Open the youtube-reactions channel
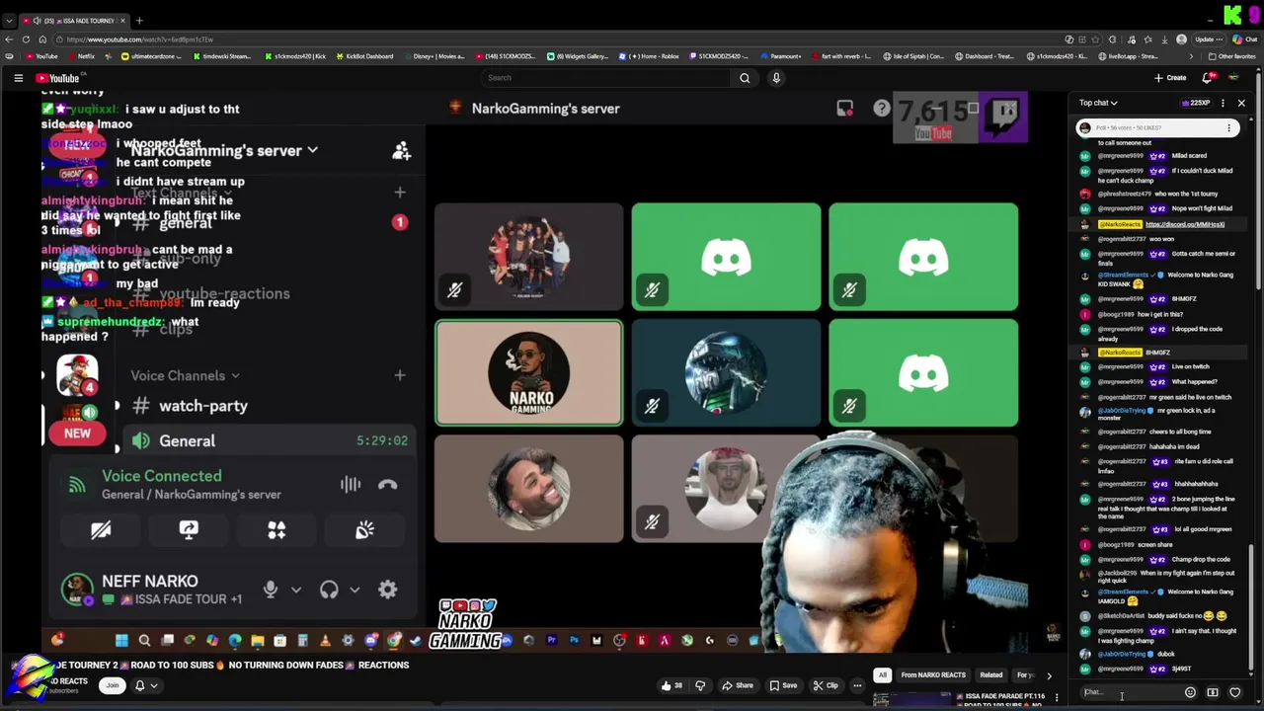 [211, 293]
